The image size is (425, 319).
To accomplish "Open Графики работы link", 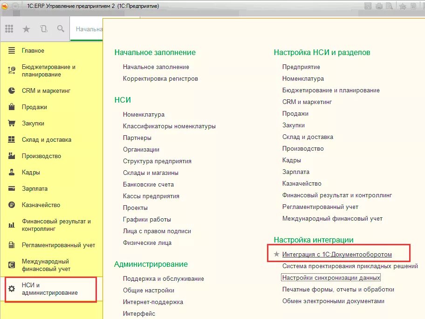I will click(x=147, y=220).
